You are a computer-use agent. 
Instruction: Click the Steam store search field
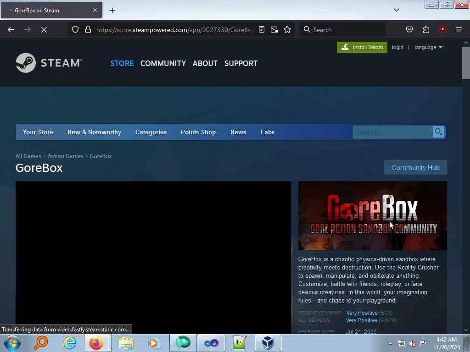[x=393, y=132]
